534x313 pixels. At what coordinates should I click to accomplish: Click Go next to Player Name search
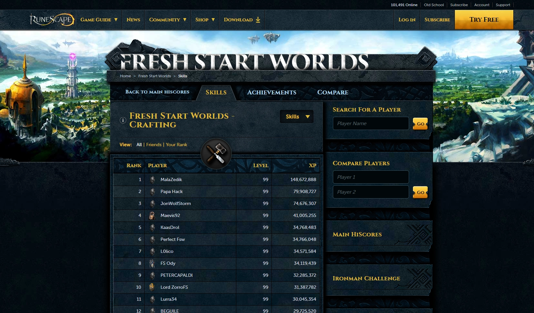point(420,124)
